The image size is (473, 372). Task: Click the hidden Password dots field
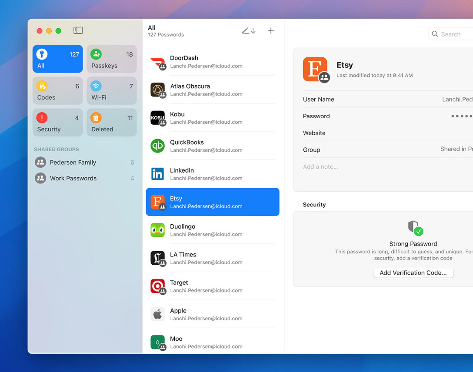[x=461, y=116]
